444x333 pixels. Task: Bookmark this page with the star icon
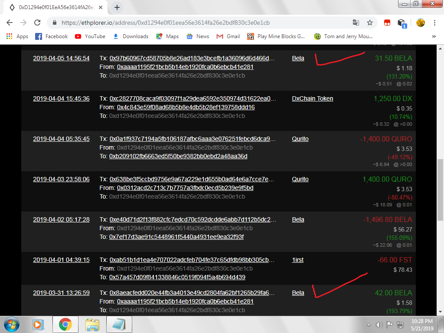pyautogui.click(x=370, y=23)
